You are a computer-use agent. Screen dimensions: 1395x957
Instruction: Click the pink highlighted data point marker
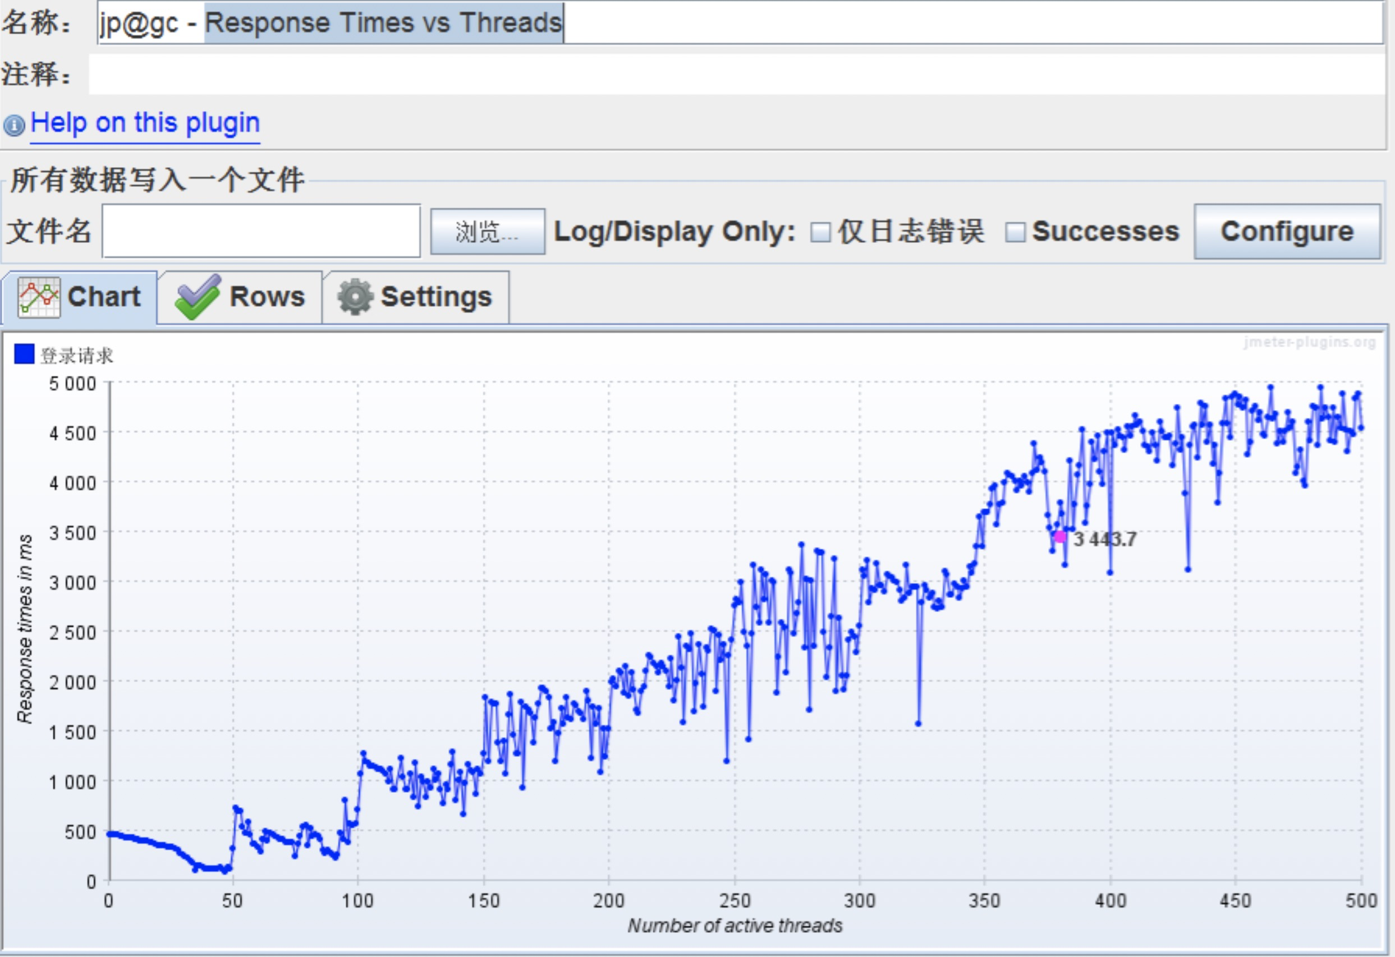(1060, 537)
